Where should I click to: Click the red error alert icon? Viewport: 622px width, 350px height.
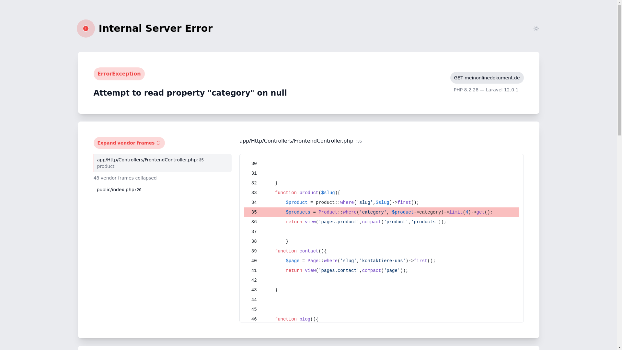pyautogui.click(x=86, y=29)
